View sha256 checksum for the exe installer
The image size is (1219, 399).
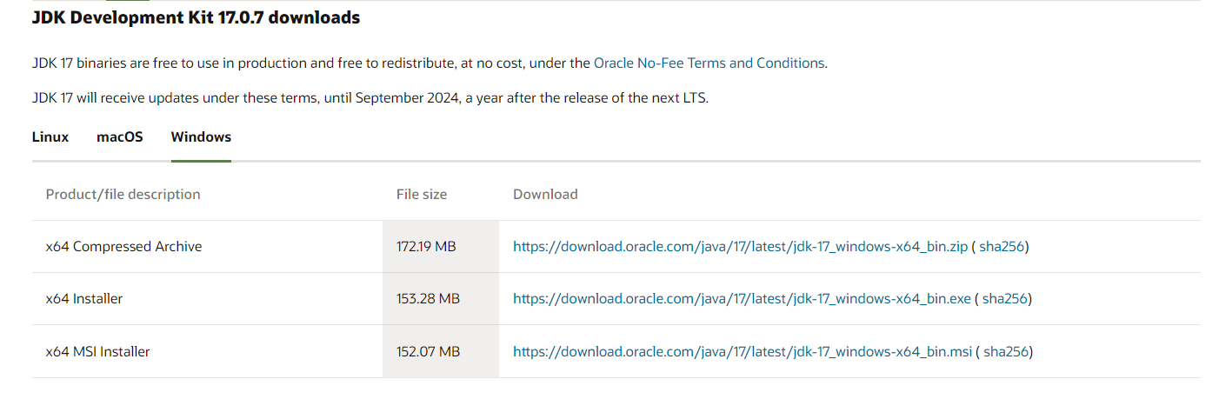point(1005,299)
